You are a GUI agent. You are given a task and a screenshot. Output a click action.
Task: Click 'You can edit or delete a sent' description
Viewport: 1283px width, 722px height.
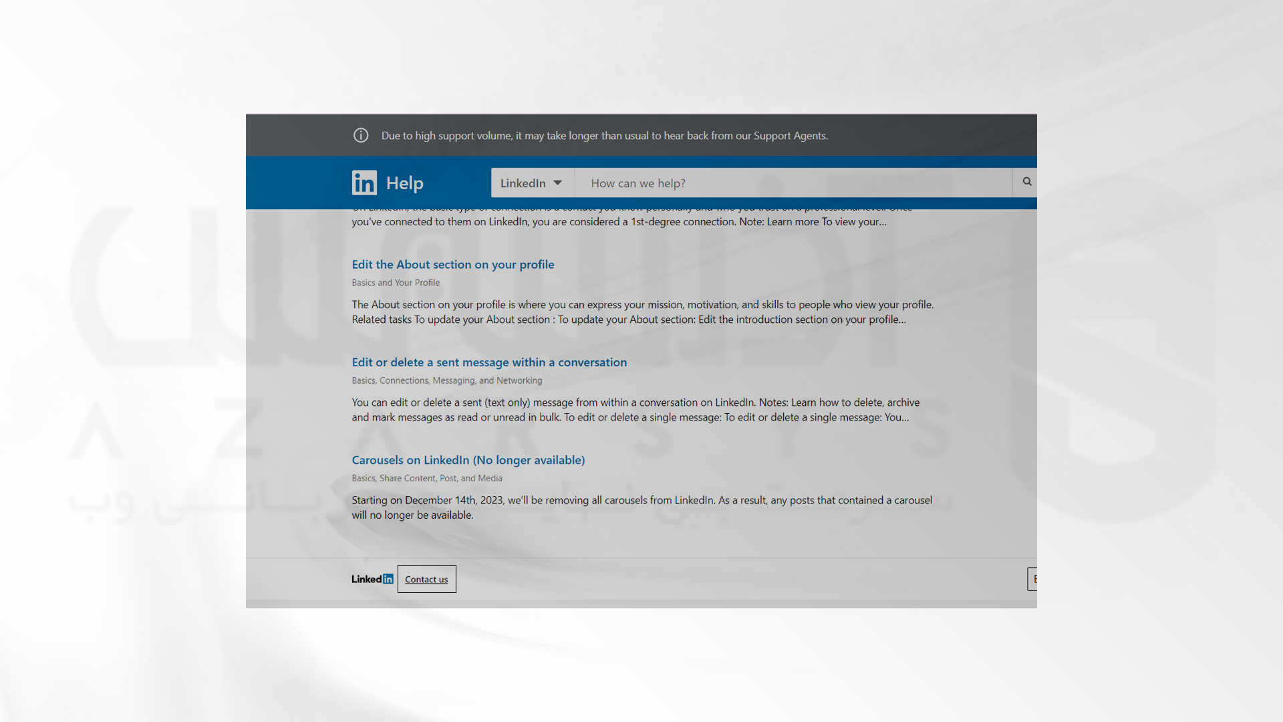[x=636, y=410]
